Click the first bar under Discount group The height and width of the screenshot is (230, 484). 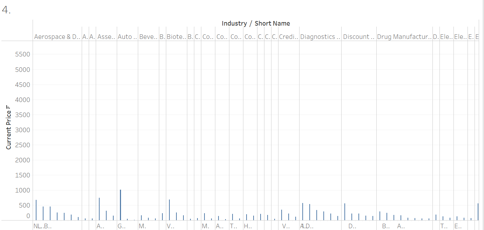(x=345, y=212)
